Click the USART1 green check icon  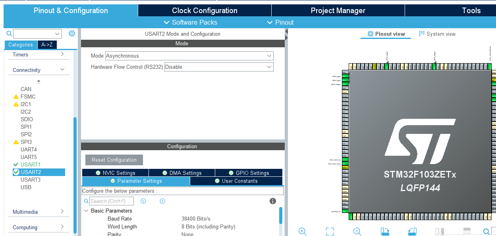coord(16,164)
